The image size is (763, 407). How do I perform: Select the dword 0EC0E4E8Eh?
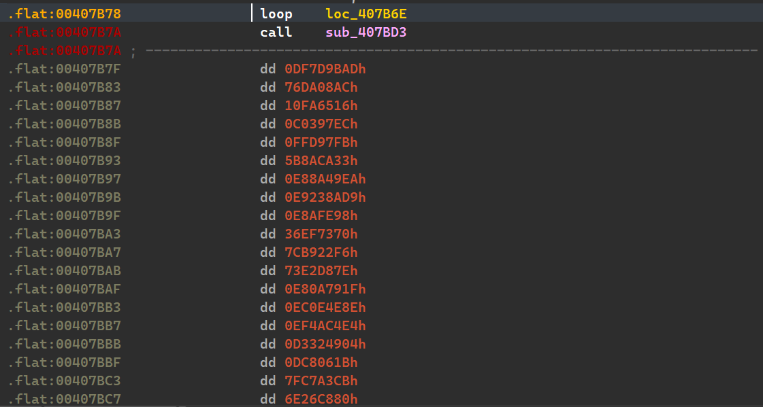pyautogui.click(x=325, y=307)
